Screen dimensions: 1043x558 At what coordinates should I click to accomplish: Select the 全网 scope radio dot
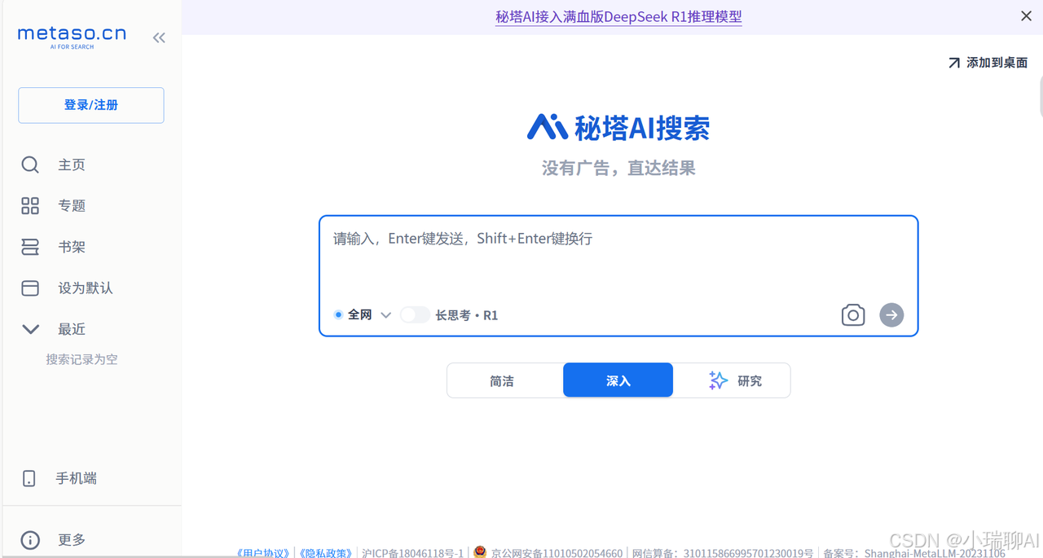338,314
